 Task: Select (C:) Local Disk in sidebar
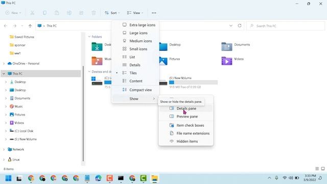tap(21, 131)
